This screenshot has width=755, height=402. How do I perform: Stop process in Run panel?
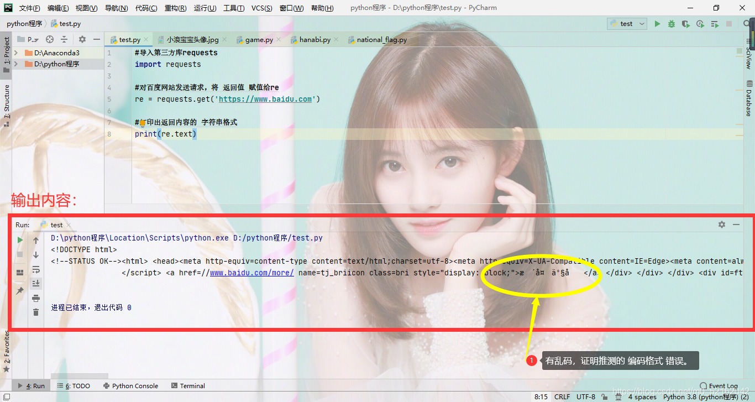click(20, 254)
